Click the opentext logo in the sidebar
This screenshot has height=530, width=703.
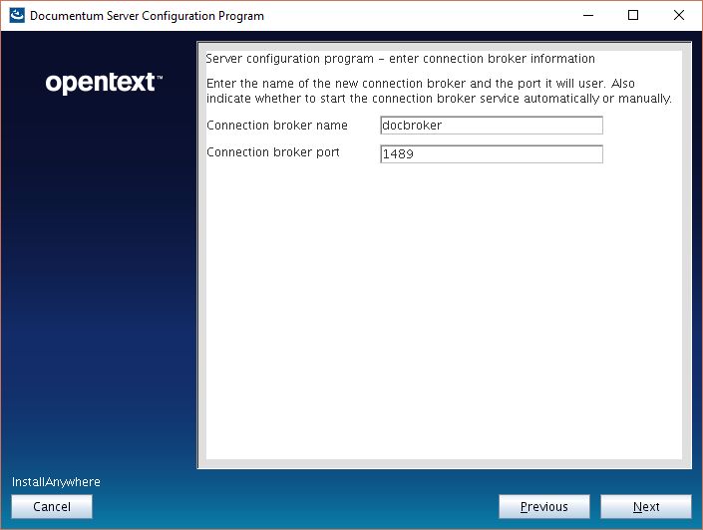[x=104, y=83]
